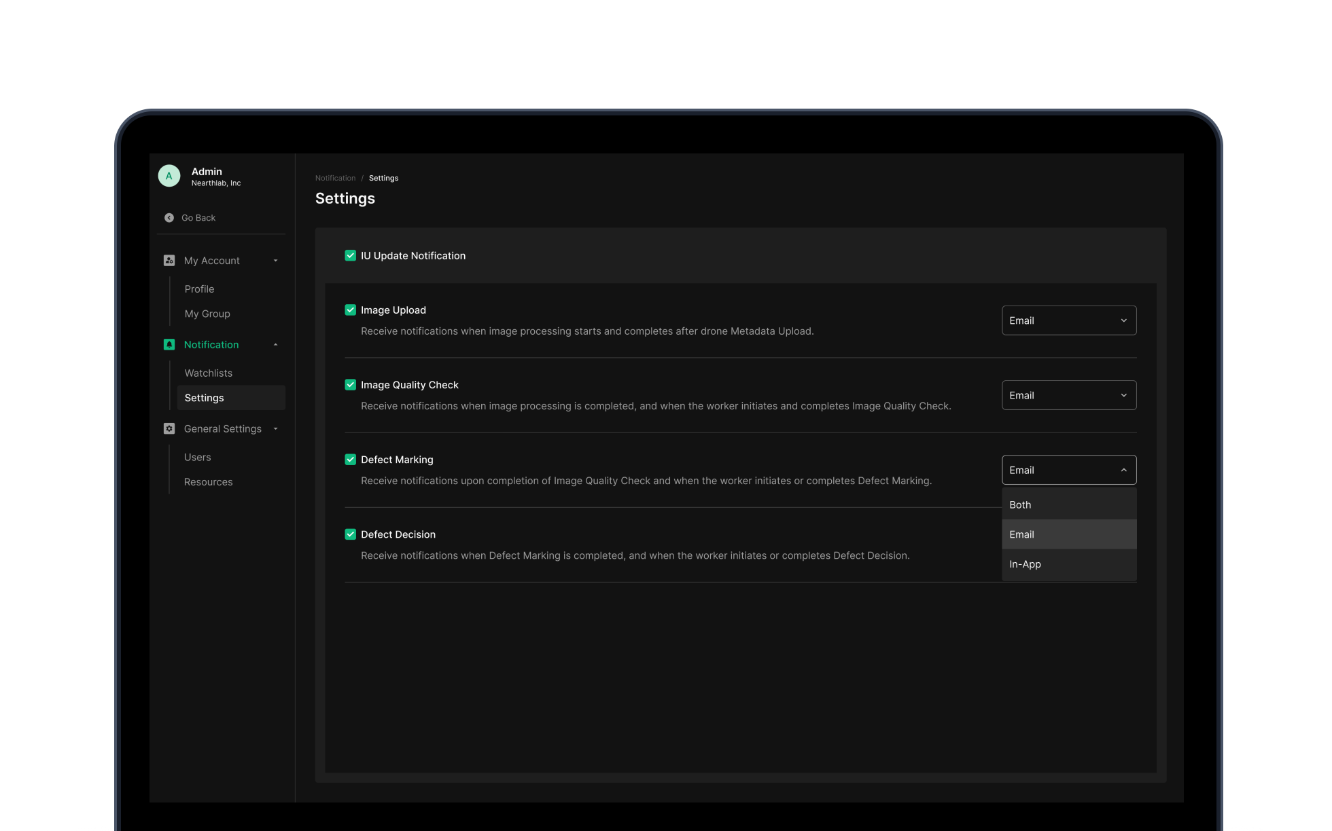Click the General Settings gear icon

[x=169, y=428]
